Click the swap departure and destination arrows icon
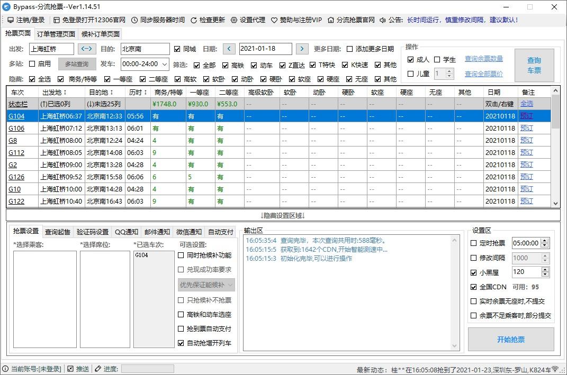Image resolution: width=567 pixels, height=375 pixels. pyautogui.click(x=86, y=49)
